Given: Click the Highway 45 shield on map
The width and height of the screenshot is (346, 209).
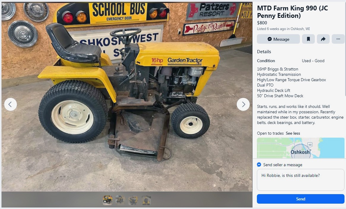Looking at the screenshot, I should click(310, 145).
